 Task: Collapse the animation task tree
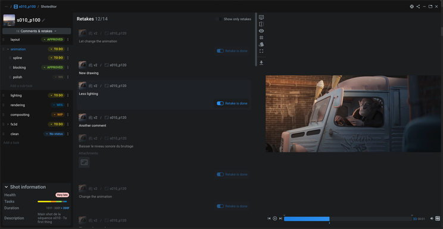click(x=8, y=49)
